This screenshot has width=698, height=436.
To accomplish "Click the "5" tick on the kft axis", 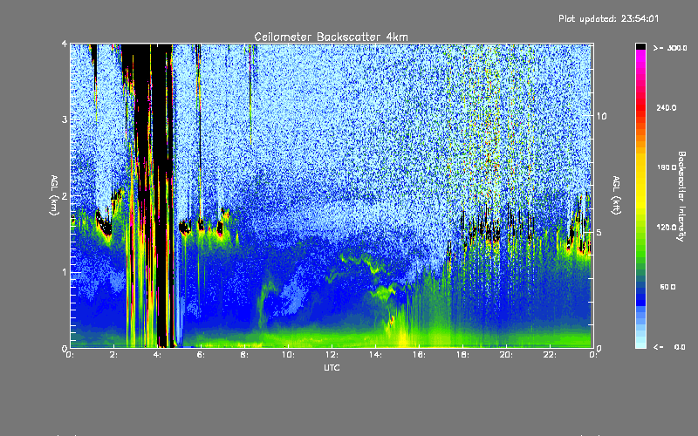I will coord(599,232).
